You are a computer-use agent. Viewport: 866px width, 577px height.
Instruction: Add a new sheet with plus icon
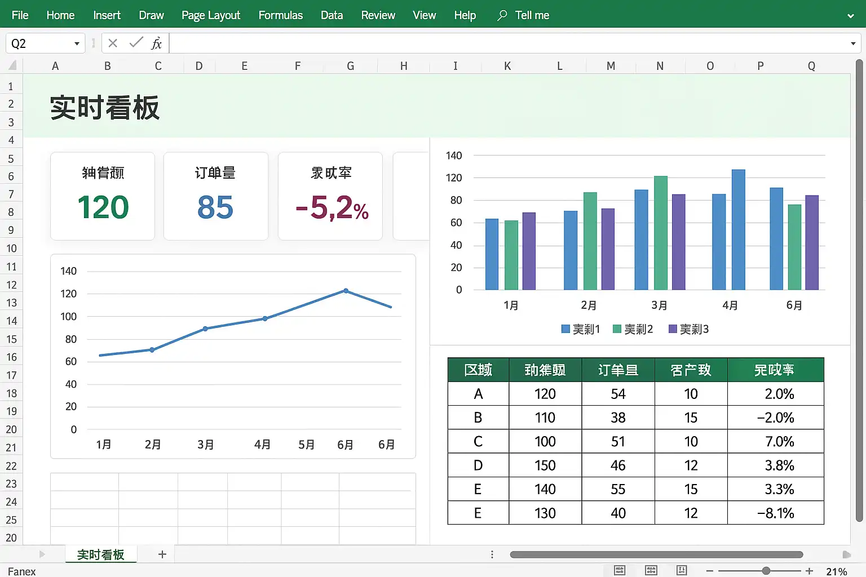point(162,554)
